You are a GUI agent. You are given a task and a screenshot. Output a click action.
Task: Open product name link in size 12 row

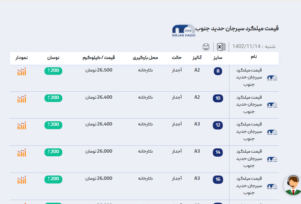pos(250,131)
